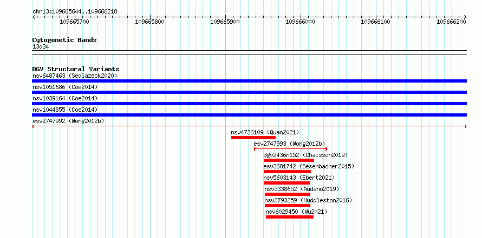This screenshot has width=482, height=238.
Task: Click the thin red esv2747992 span line
Action: (249, 126)
